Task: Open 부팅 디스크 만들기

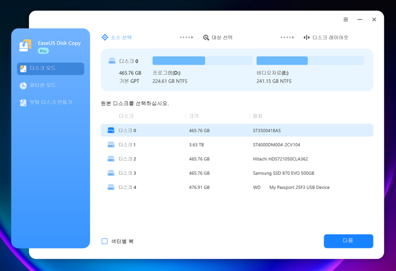Action: (x=50, y=102)
